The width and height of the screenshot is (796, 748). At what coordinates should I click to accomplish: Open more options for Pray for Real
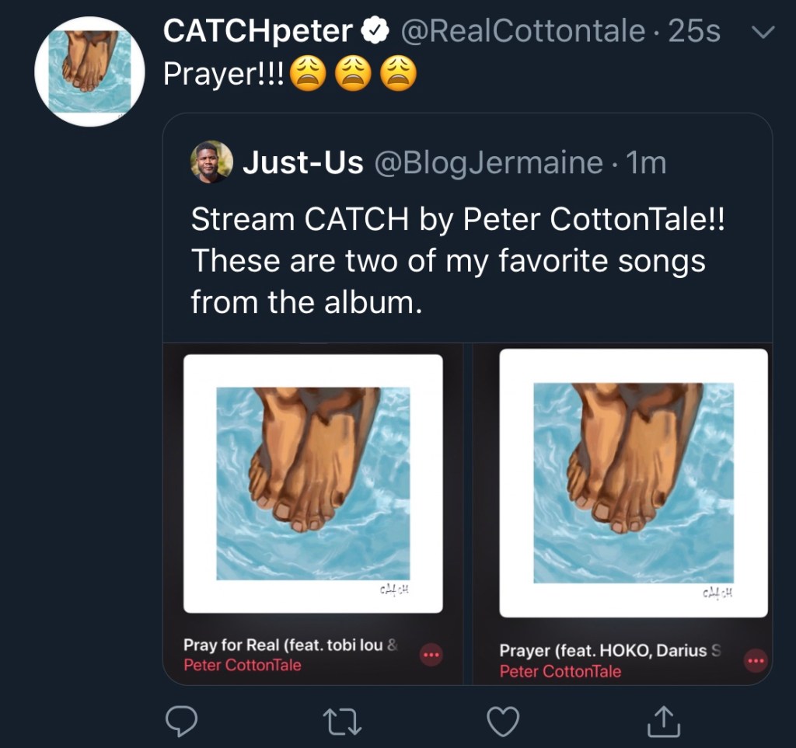[x=431, y=655]
